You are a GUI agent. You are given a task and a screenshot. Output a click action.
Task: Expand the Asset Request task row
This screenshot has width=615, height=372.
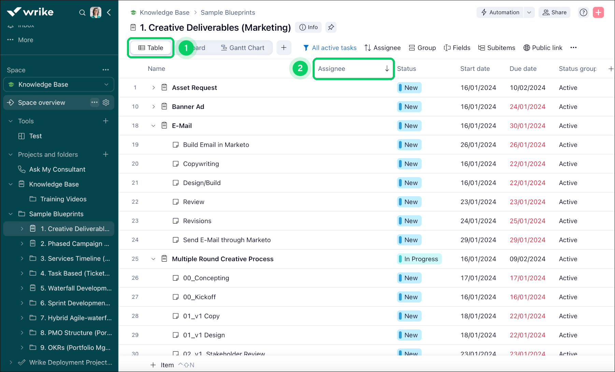pos(153,88)
